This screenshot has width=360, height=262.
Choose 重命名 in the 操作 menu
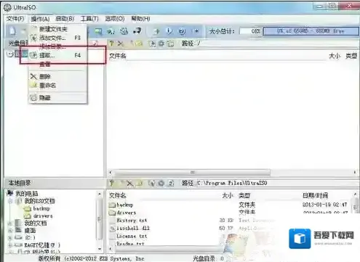(x=57, y=85)
